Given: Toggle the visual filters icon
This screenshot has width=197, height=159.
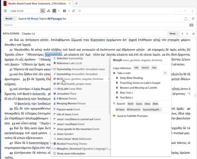Looking at the screenshot, I should (x=54, y=11).
